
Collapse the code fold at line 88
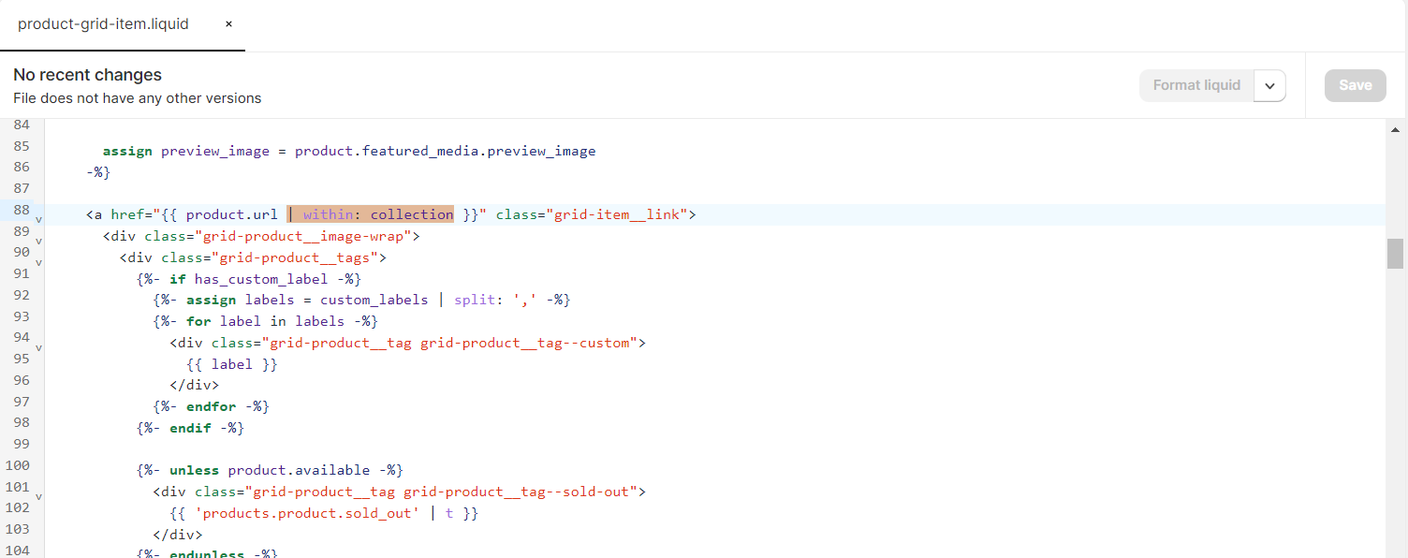pyautogui.click(x=38, y=220)
